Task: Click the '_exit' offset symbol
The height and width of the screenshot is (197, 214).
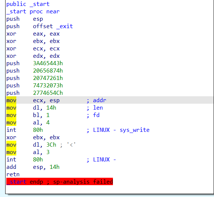Action: tap(64, 26)
